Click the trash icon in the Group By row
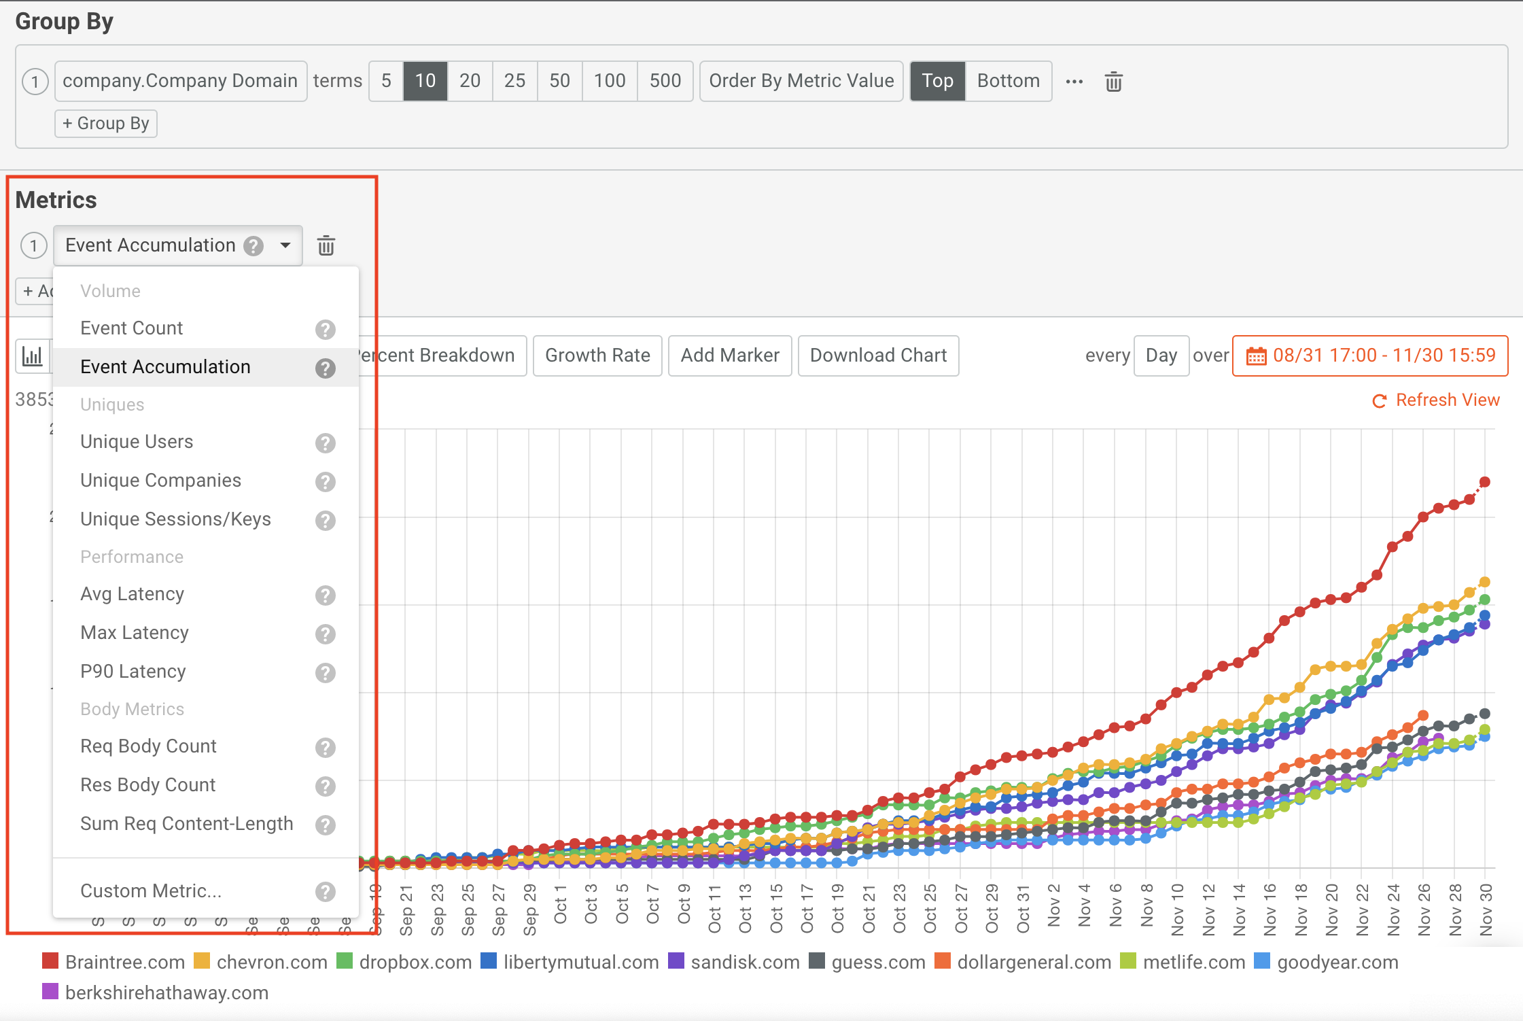The height and width of the screenshot is (1021, 1523). tap(1113, 81)
